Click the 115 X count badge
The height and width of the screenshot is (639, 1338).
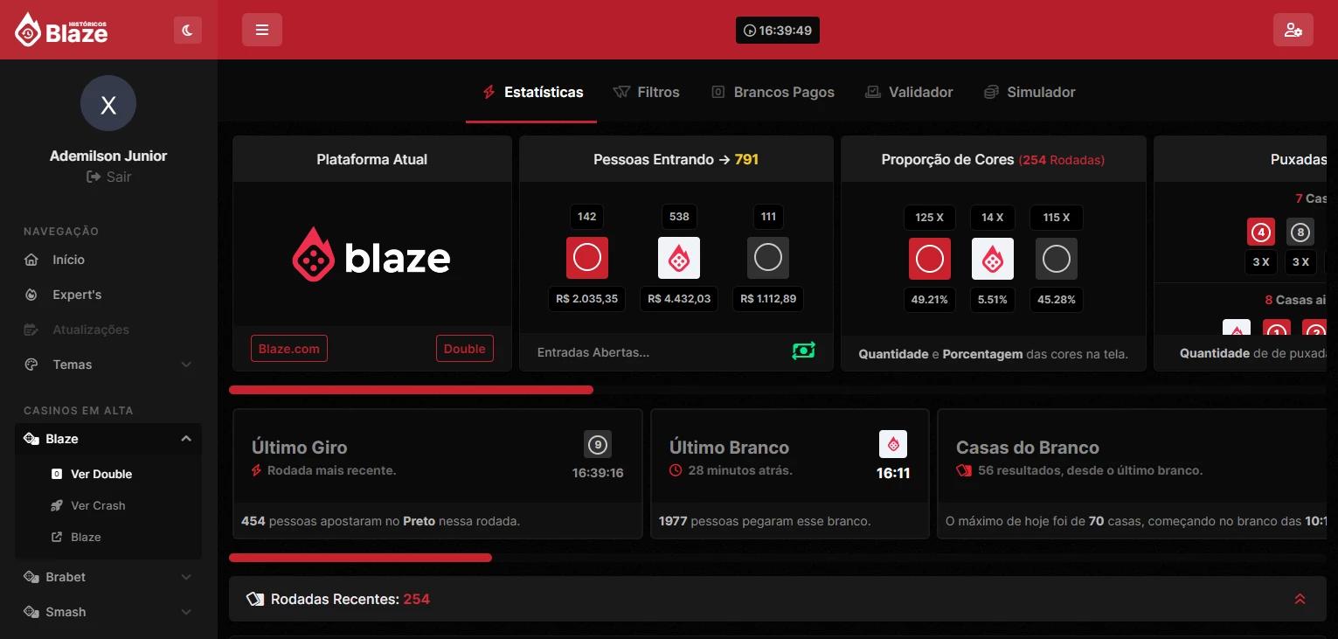(x=1057, y=218)
